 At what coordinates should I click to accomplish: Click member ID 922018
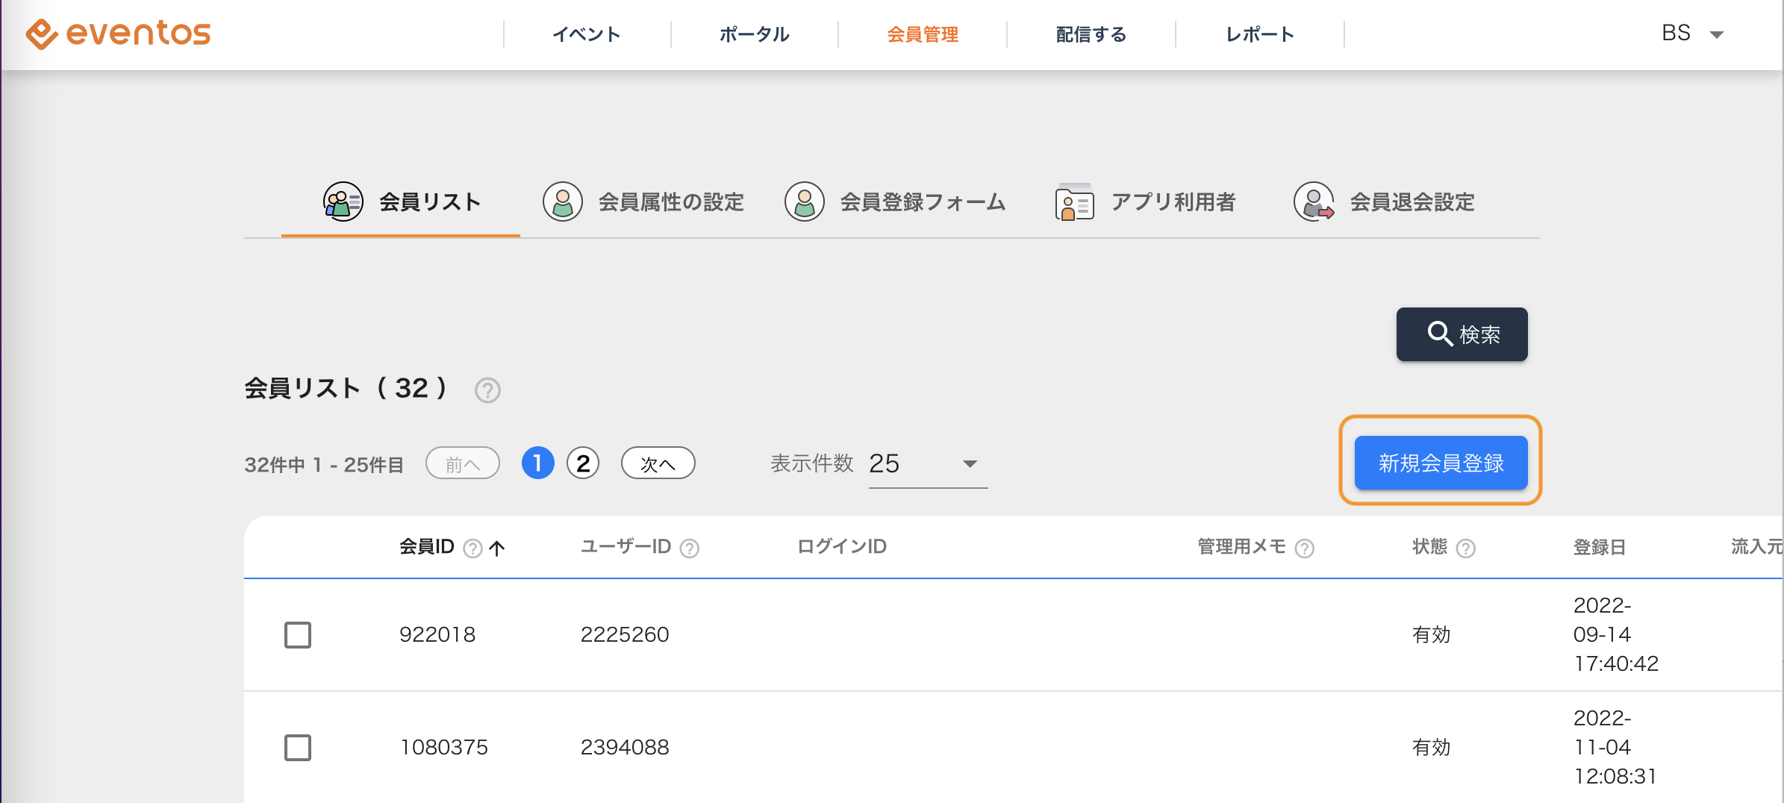click(x=437, y=635)
